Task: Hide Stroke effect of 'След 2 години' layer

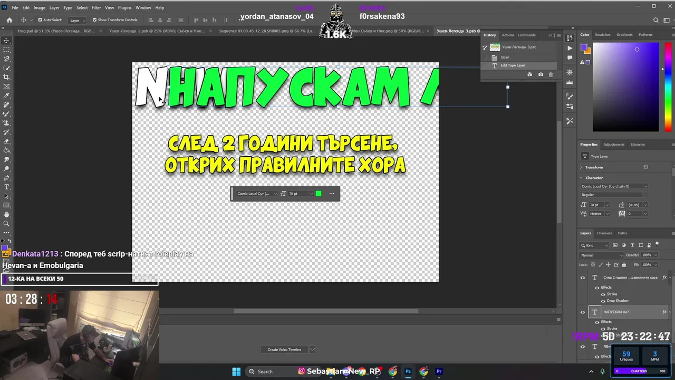Action: point(603,294)
